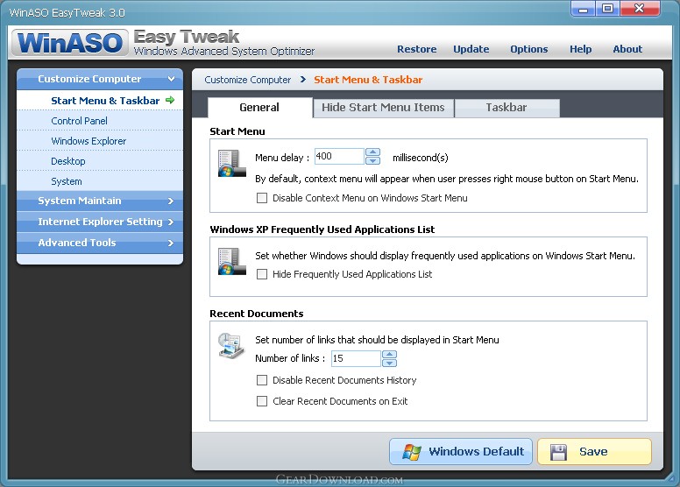
Task: Tick Clear Recent Documents on Exit
Action: coord(262,401)
